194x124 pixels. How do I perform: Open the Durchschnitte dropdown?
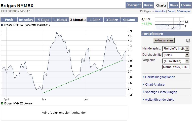pos(176,55)
